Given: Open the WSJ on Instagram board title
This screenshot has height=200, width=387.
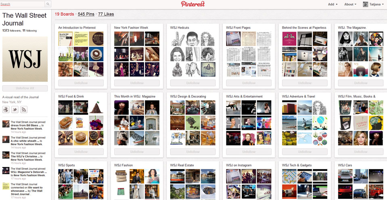Looking at the screenshot, I should tap(239, 165).
